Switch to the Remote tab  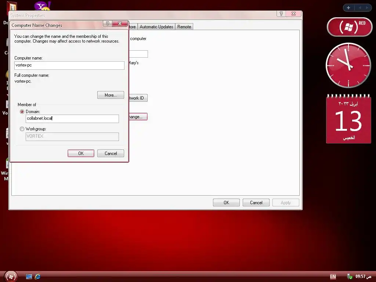184,27
